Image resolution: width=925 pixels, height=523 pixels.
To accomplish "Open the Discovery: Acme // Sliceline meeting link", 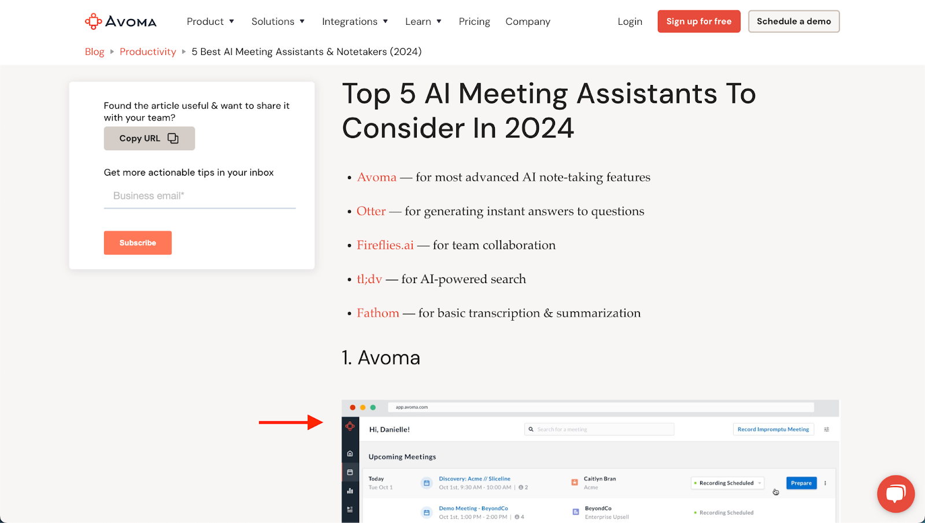I will [475, 479].
